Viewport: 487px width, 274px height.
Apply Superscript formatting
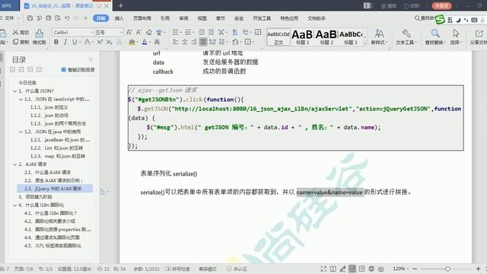tap(100, 42)
